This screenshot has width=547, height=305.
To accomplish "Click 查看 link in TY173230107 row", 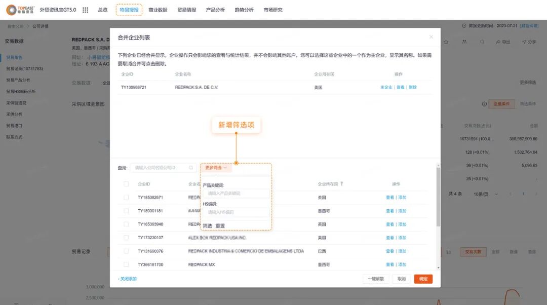I will pyautogui.click(x=390, y=238).
